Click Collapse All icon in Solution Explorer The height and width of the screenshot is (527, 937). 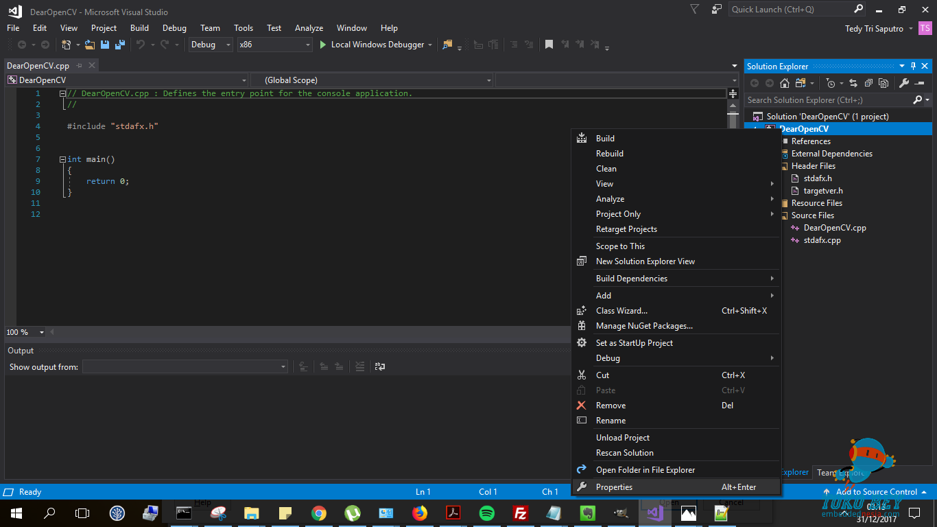[868, 83]
